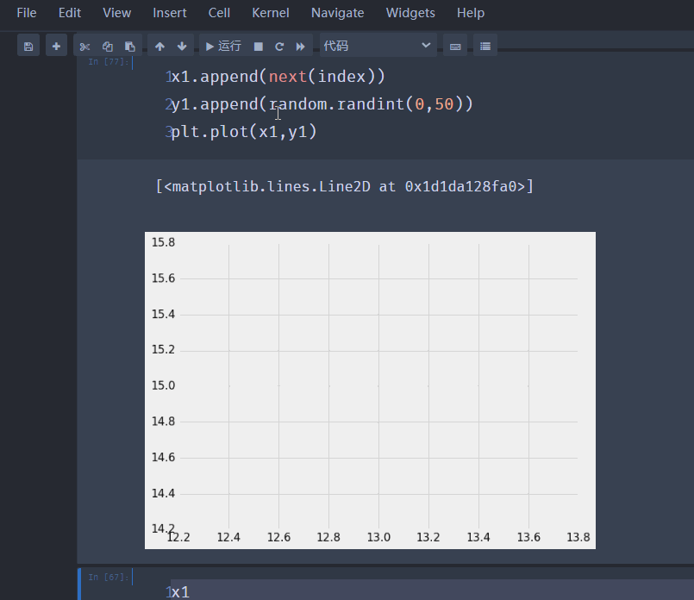Open the Edit menu

[70, 13]
